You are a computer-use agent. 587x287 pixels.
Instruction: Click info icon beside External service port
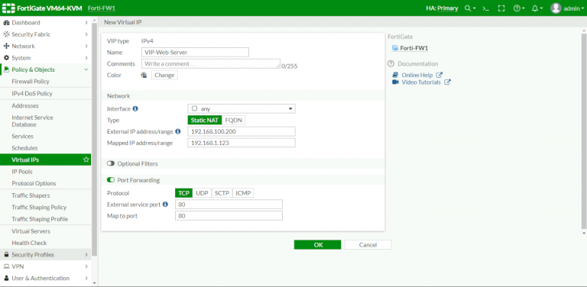tap(165, 205)
